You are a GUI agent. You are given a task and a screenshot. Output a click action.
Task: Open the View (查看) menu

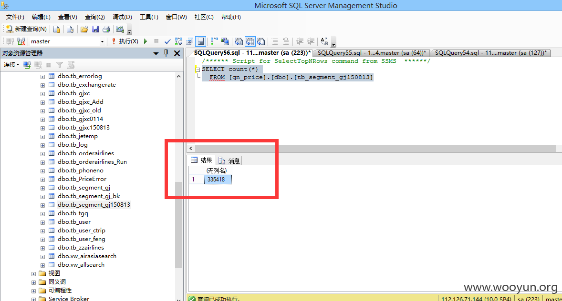[67, 17]
